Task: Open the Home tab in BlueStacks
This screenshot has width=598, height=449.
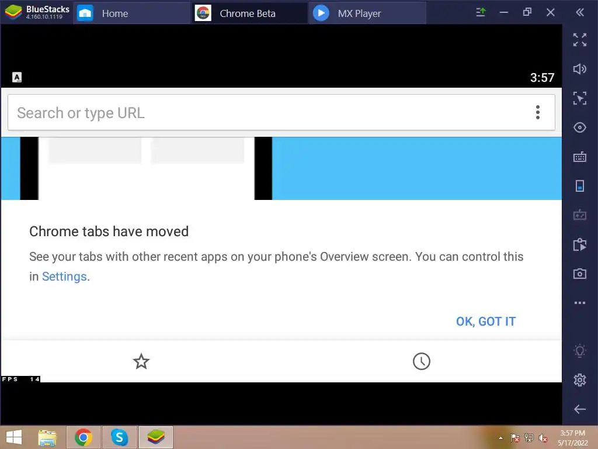Action: point(131,13)
